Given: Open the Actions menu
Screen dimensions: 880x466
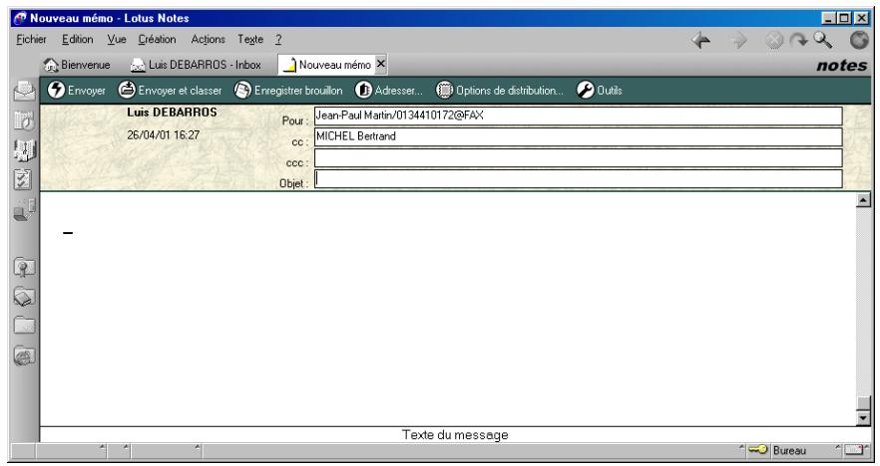Looking at the screenshot, I should (208, 40).
